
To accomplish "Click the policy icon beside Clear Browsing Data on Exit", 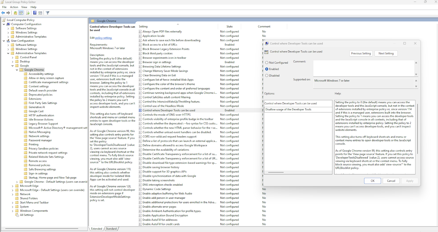I will pyautogui.click(x=140, y=75).
